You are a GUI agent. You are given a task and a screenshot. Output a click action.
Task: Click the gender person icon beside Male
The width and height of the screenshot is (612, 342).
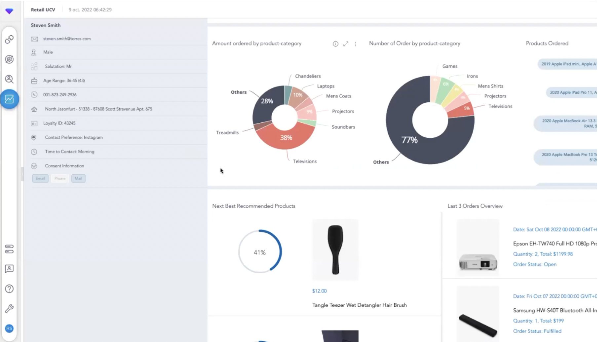pos(34,52)
